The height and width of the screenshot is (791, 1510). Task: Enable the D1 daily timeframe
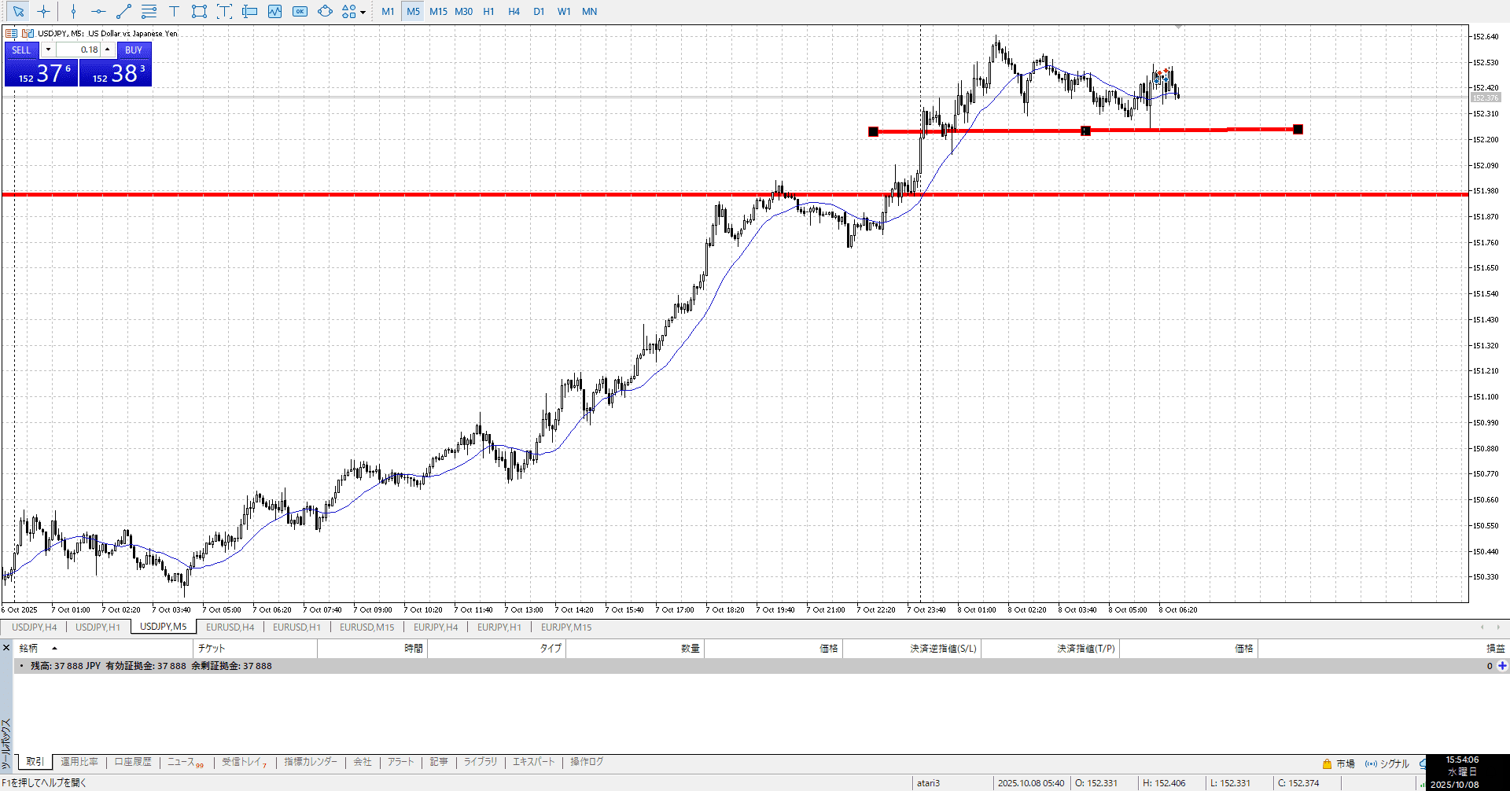pos(539,11)
